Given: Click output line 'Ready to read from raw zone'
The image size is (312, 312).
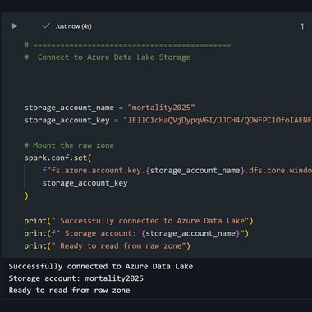Looking at the screenshot, I should (69, 290).
